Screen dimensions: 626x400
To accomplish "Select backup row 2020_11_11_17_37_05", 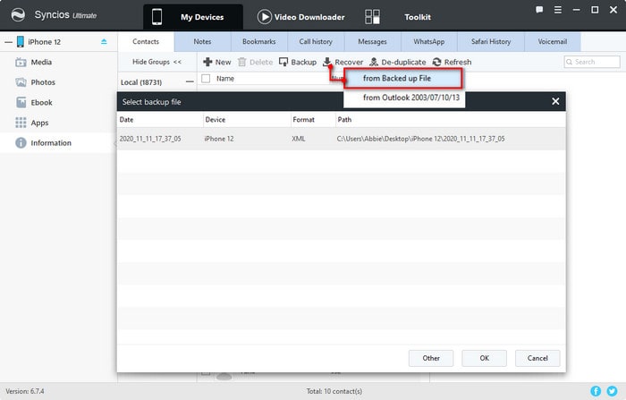I will coord(342,139).
